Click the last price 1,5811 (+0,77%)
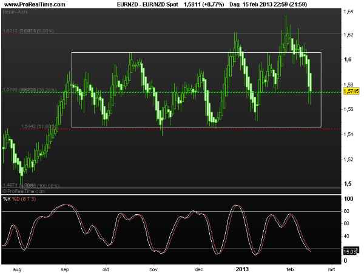The width and height of the screenshot is (364, 273). pos(204,4)
